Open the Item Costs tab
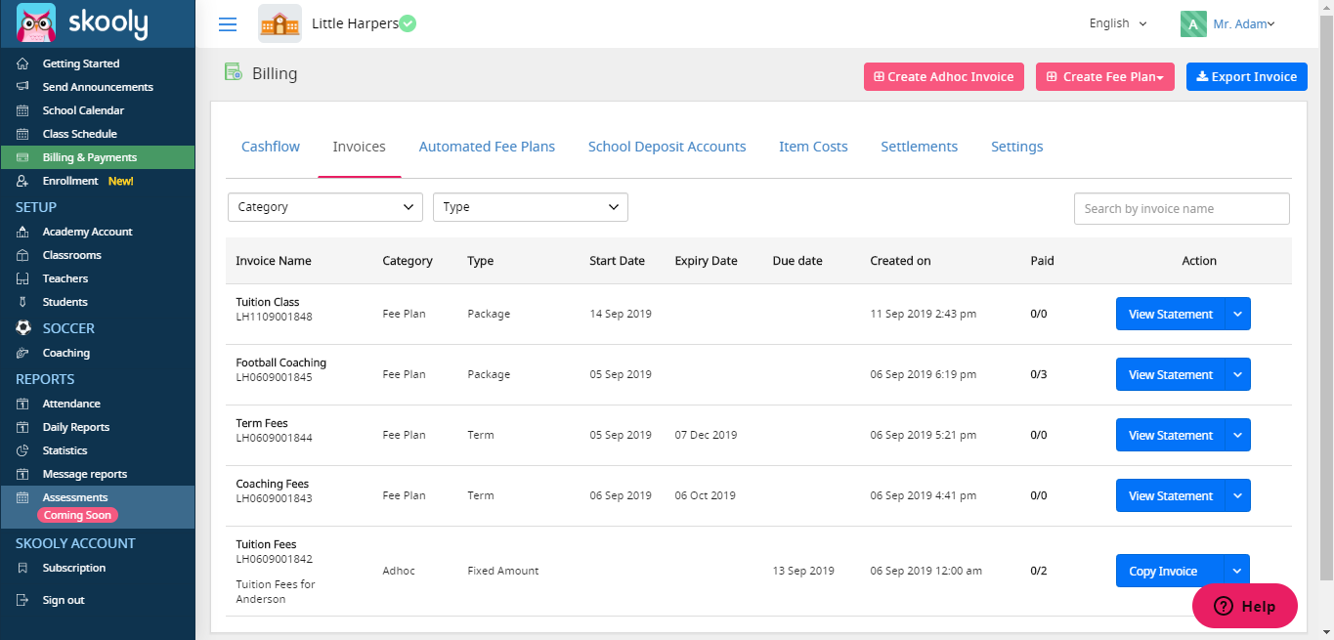The height and width of the screenshot is (640, 1334). [813, 147]
